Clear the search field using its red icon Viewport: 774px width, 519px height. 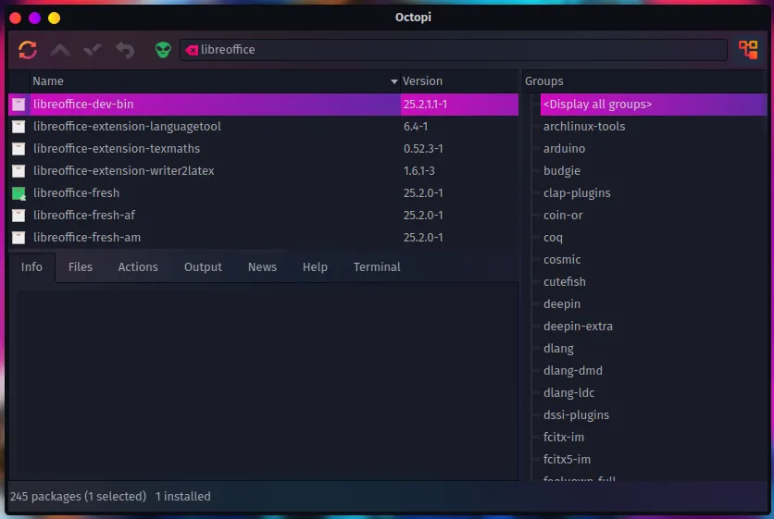(x=192, y=50)
